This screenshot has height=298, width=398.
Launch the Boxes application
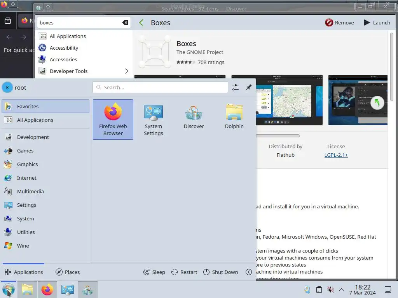point(377,23)
